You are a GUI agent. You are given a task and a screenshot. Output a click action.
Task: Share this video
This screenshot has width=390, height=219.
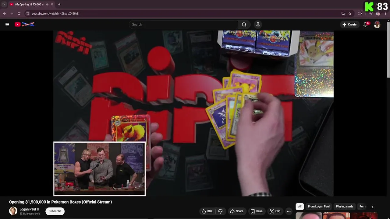pos(237,211)
